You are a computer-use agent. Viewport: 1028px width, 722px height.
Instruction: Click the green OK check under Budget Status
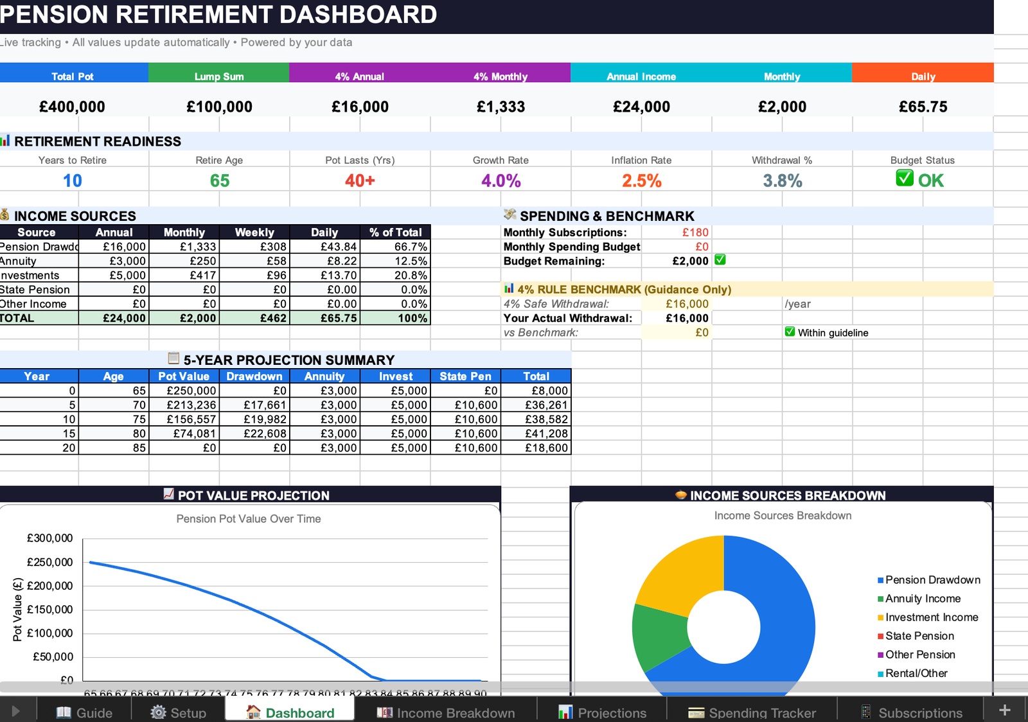(905, 179)
